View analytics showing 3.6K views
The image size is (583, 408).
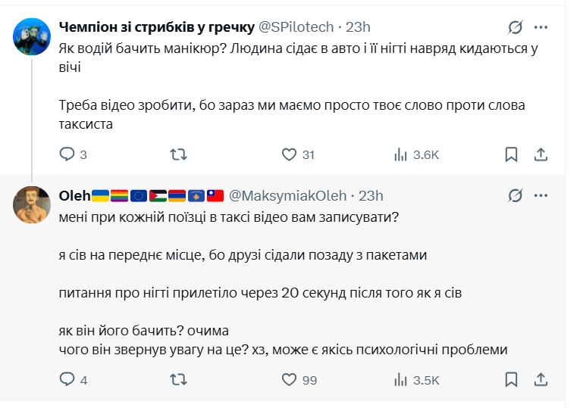(x=400, y=154)
